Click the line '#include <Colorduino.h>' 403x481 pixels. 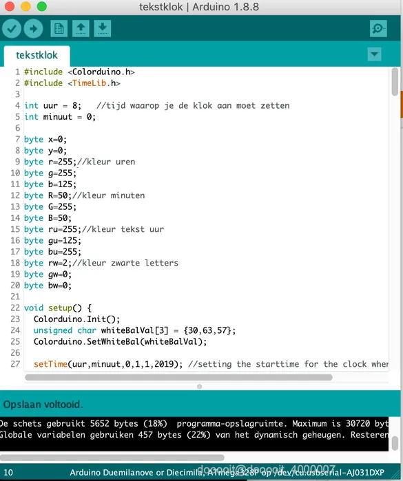(79, 72)
